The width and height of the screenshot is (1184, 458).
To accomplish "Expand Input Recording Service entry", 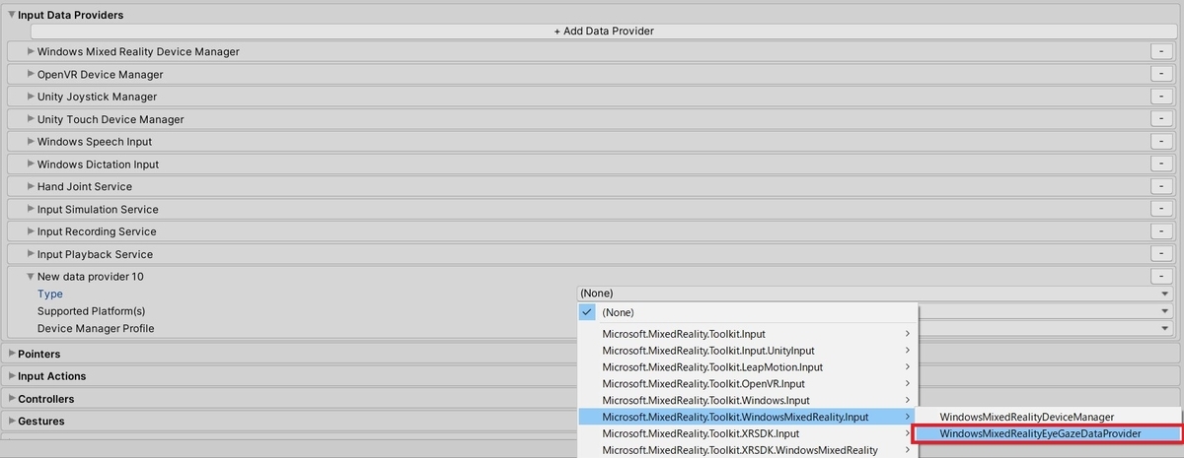I will pyautogui.click(x=31, y=231).
